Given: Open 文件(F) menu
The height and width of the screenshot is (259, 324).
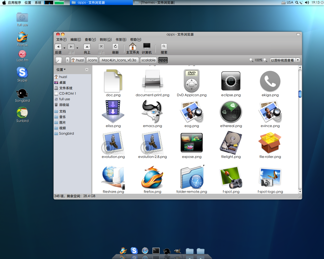Looking at the screenshot, I should point(61,40).
